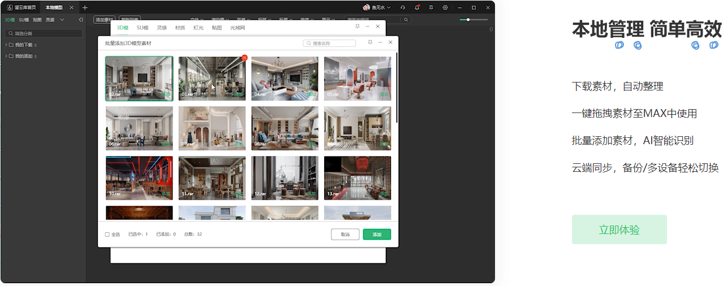Select the 03.rar thumbnail
The height and width of the screenshot is (286, 723).
(212, 79)
